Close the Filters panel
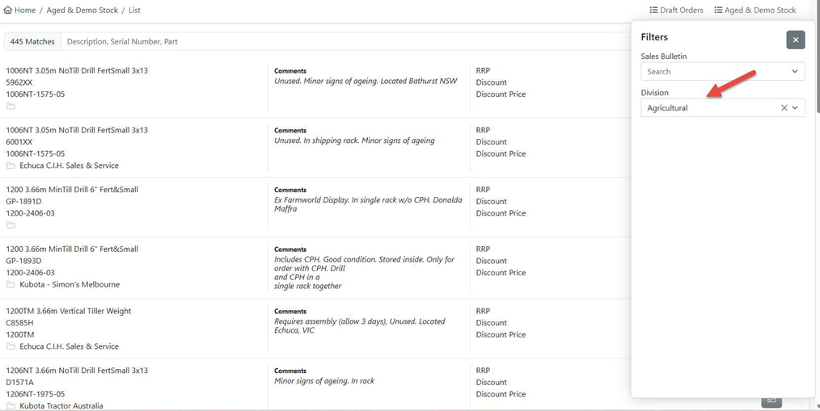This screenshot has height=411, width=820. click(795, 40)
